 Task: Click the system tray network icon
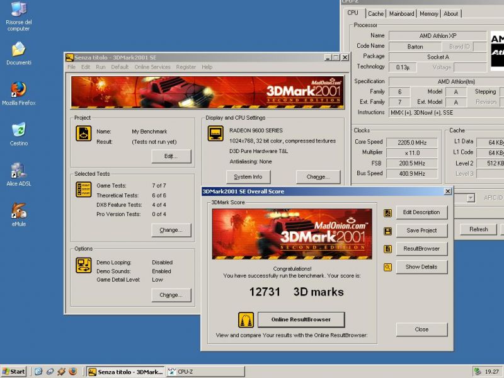click(x=478, y=371)
